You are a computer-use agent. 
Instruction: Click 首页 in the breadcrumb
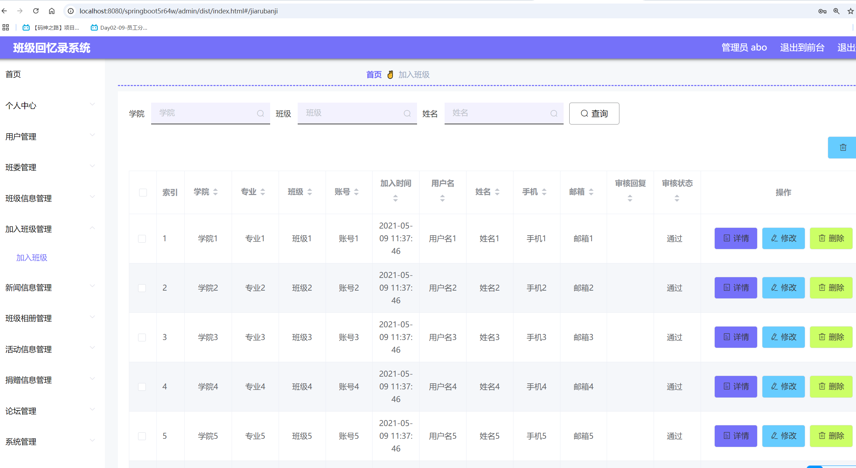(x=374, y=74)
